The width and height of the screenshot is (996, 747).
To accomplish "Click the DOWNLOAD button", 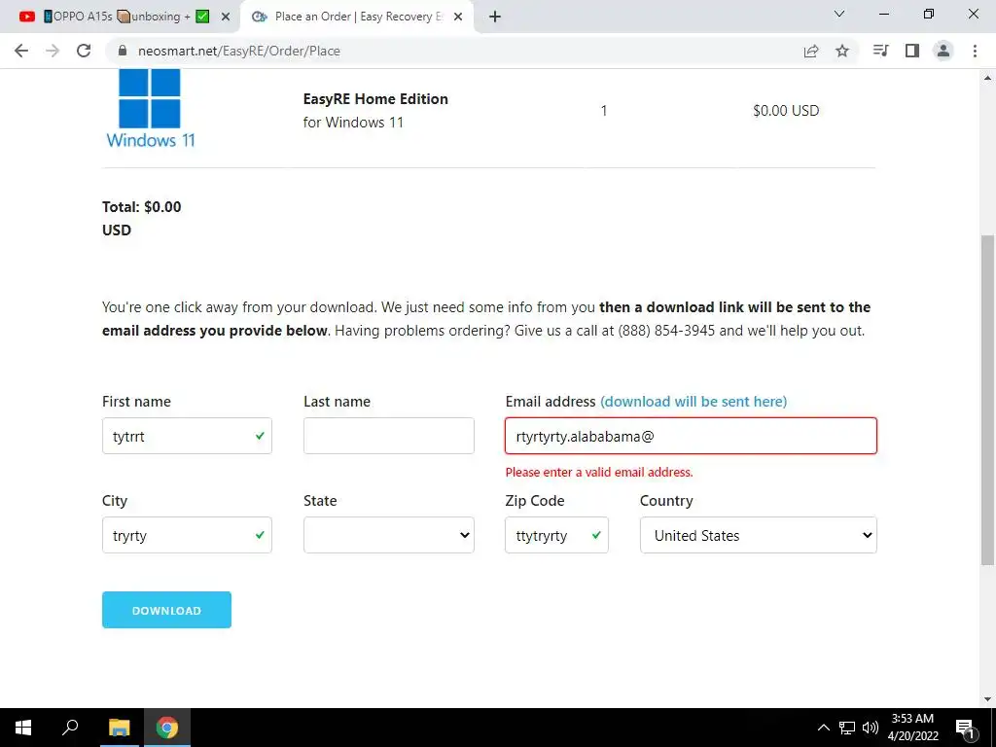I will click(166, 610).
